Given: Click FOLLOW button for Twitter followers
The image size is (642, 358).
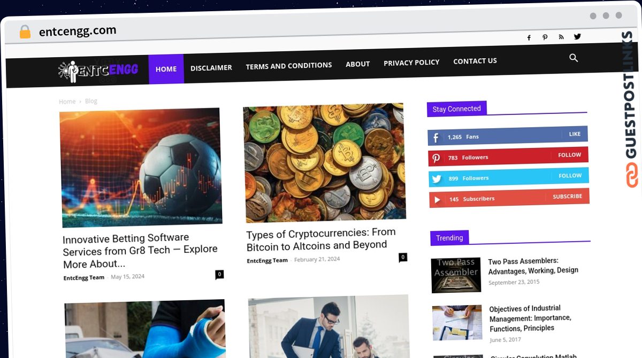Looking at the screenshot, I should 570,175.
